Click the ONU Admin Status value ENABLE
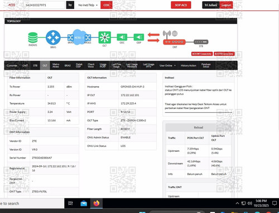279x213 pixels. (126, 137)
